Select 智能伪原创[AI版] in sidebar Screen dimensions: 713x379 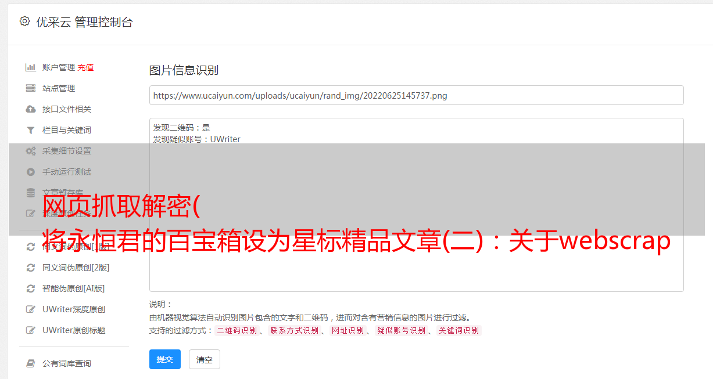(x=74, y=288)
